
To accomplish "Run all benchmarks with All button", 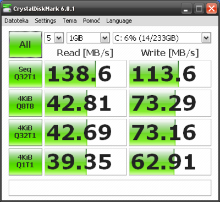I will tap(25, 45).
